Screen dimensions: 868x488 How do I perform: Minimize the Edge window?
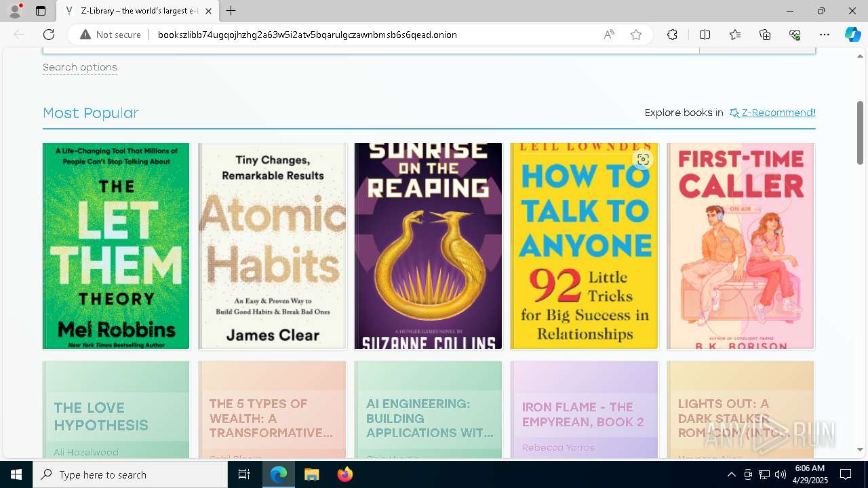790,11
